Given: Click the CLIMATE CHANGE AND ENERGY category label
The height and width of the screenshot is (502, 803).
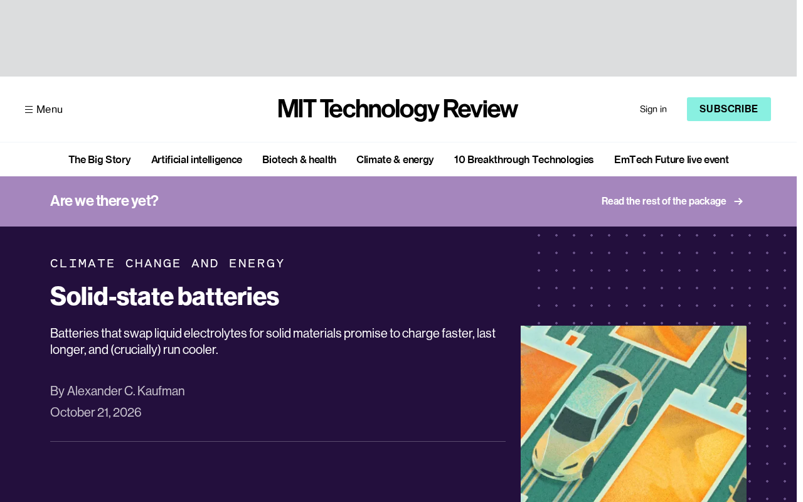Looking at the screenshot, I should [x=168, y=264].
